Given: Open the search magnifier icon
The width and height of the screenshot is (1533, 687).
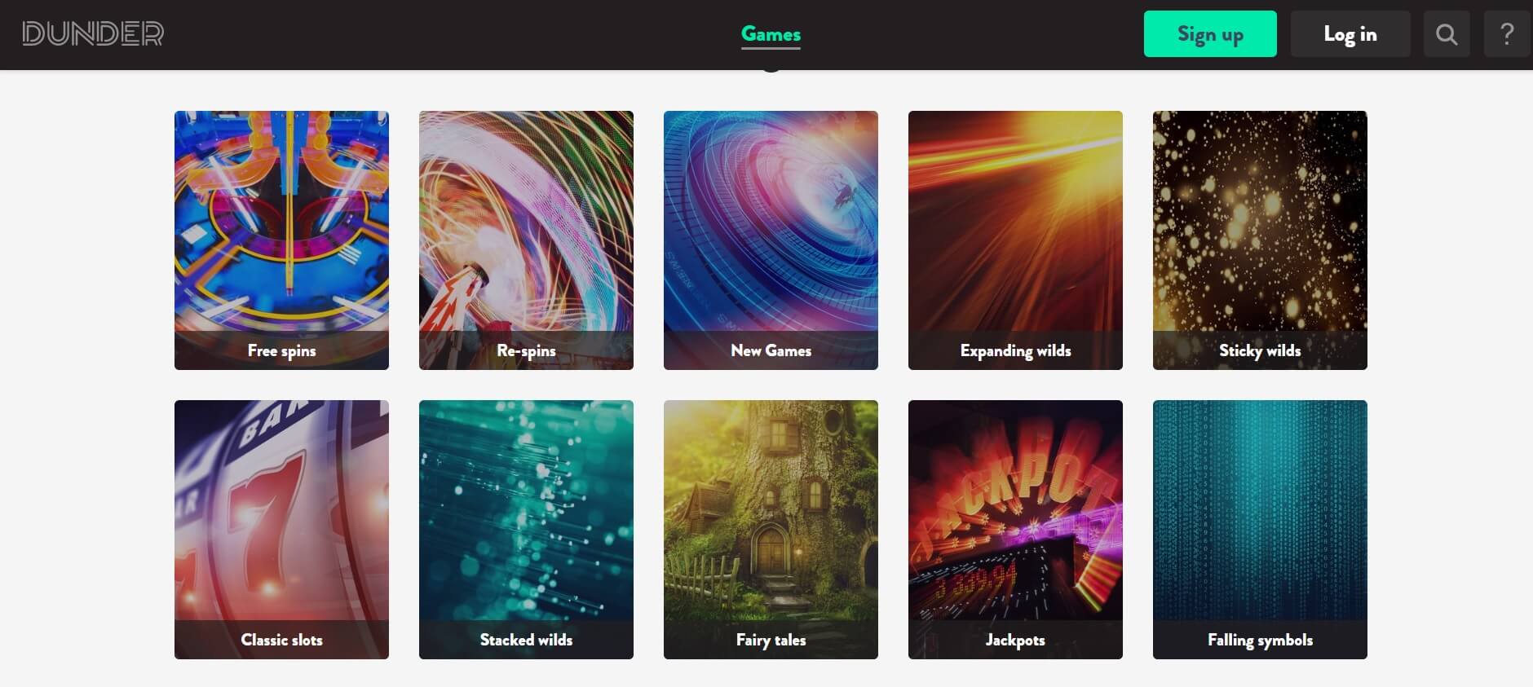Looking at the screenshot, I should pyautogui.click(x=1447, y=34).
